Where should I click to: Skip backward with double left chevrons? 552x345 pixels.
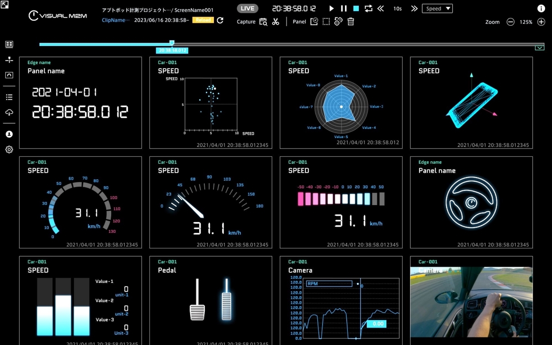coord(380,9)
